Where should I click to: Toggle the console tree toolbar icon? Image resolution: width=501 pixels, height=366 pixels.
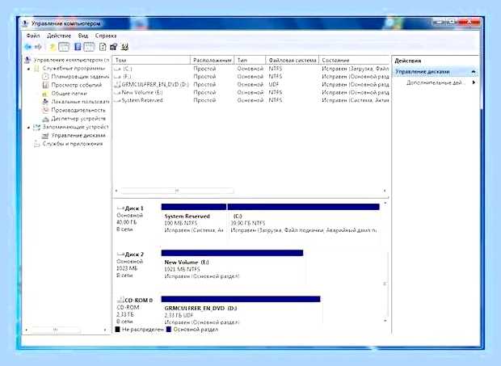pyautogui.click(x=64, y=47)
